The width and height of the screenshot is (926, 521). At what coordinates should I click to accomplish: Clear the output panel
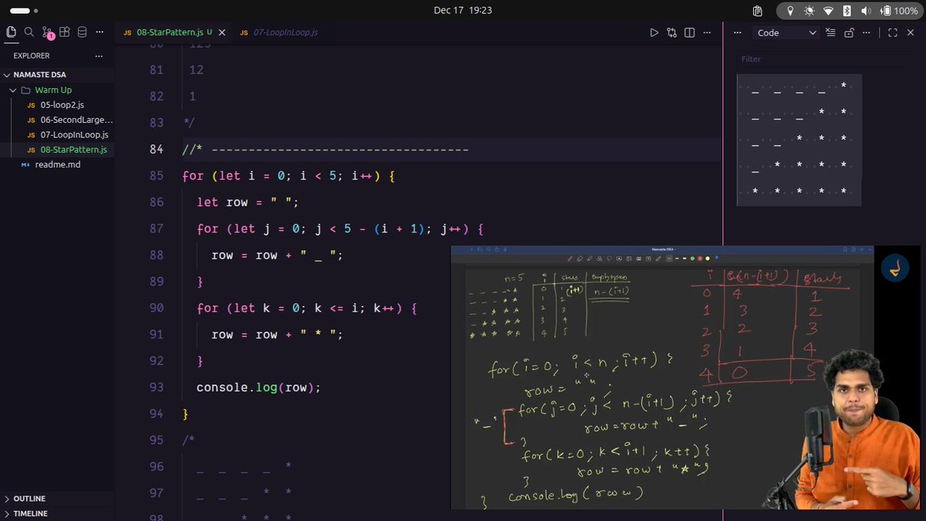click(x=831, y=32)
